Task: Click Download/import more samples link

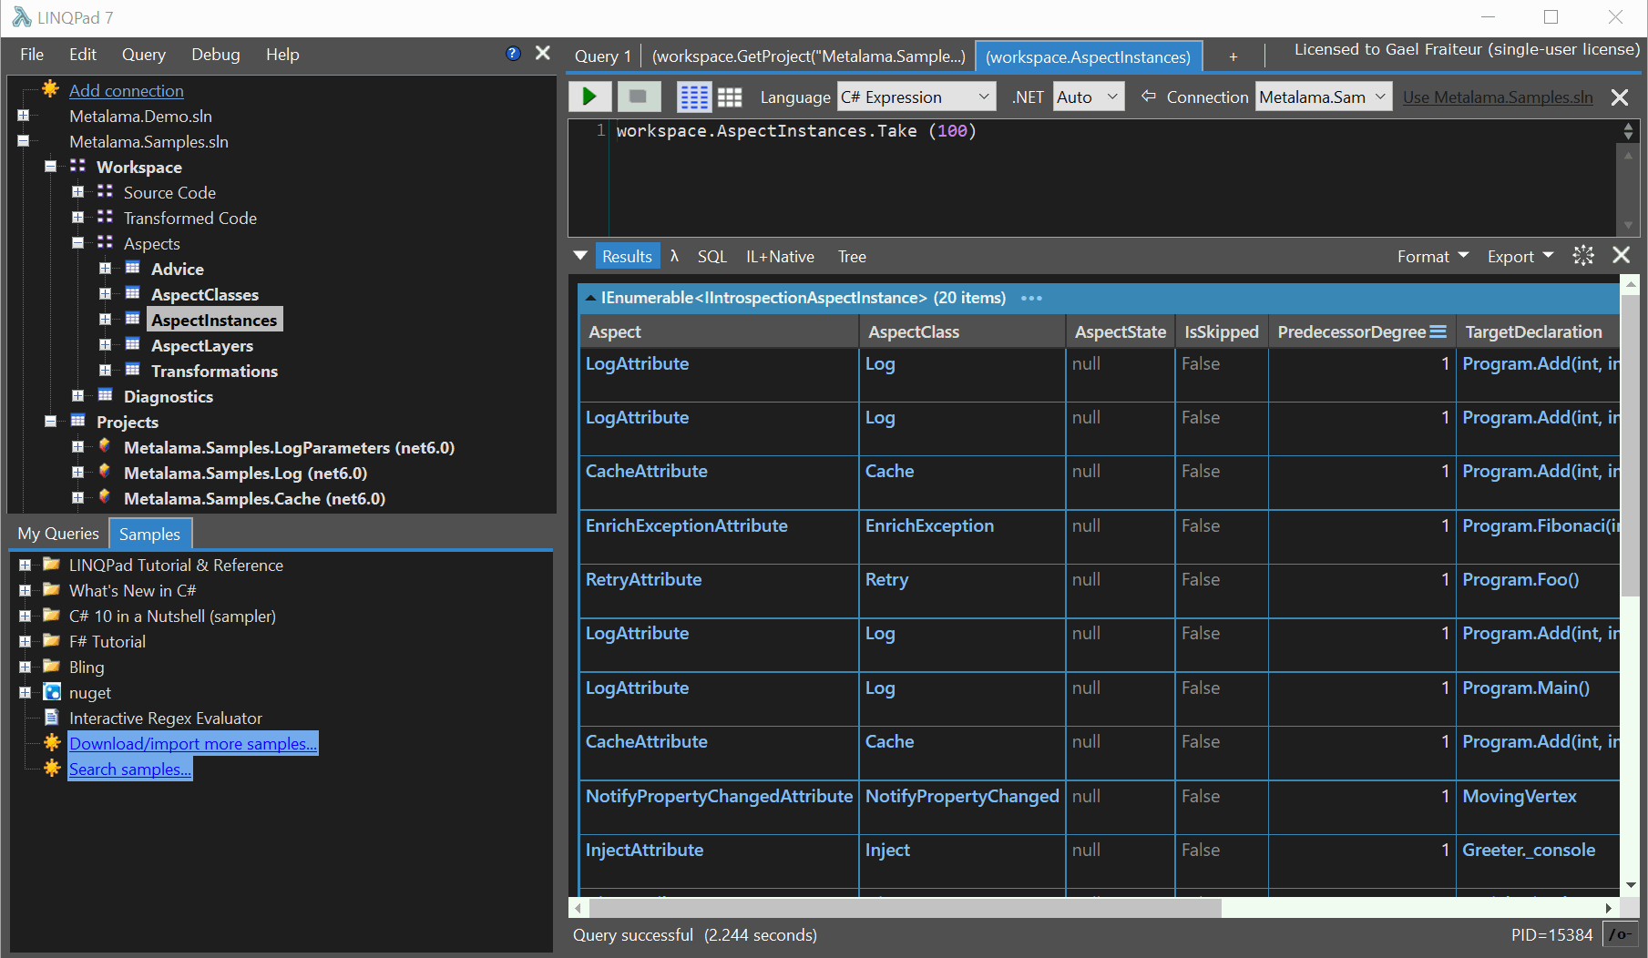Action: click(x=193, y=743)
